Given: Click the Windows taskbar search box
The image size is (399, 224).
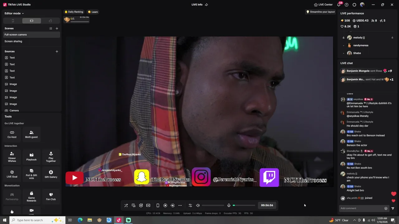Looking at the screenshot, I should pos(37,220).
